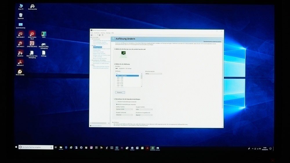Open the Ausgabe-Farbtiefe dropdown
The width and height of the screenshot is (290, 163).
tap(144, 109)
